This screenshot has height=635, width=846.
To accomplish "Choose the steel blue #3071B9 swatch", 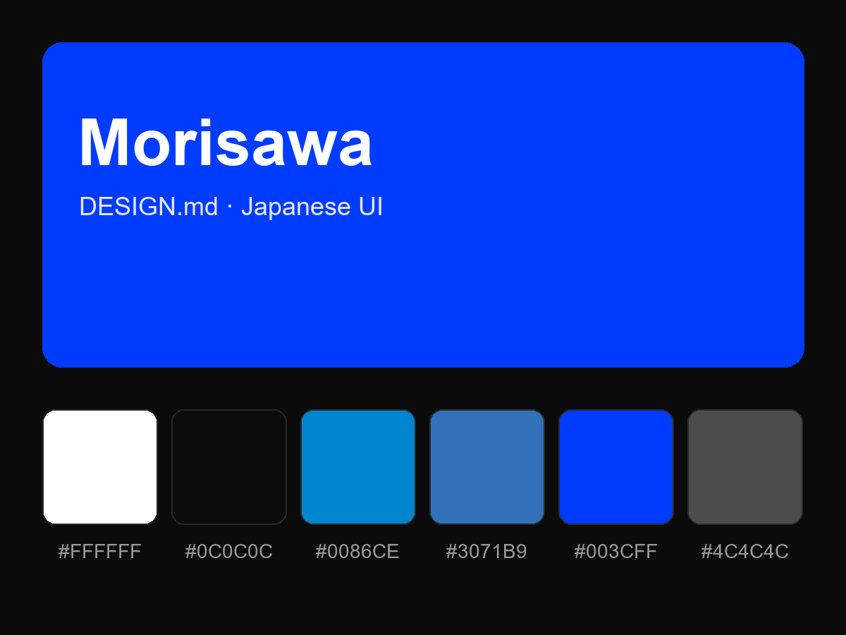I will coord(487,467).
